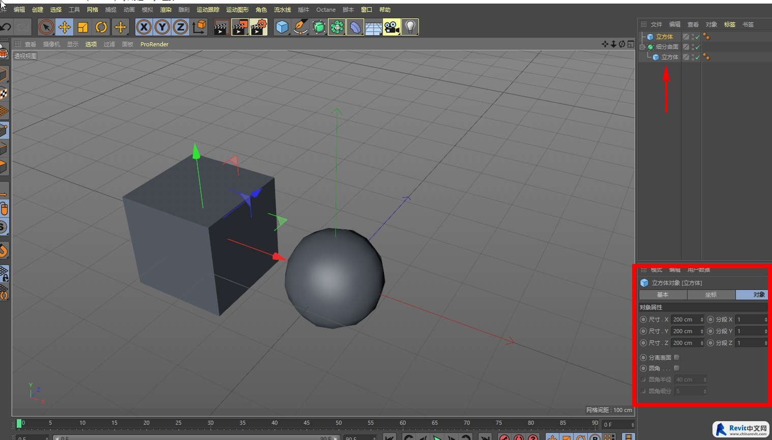Click keyframe circle for 分段 Z

710,343
